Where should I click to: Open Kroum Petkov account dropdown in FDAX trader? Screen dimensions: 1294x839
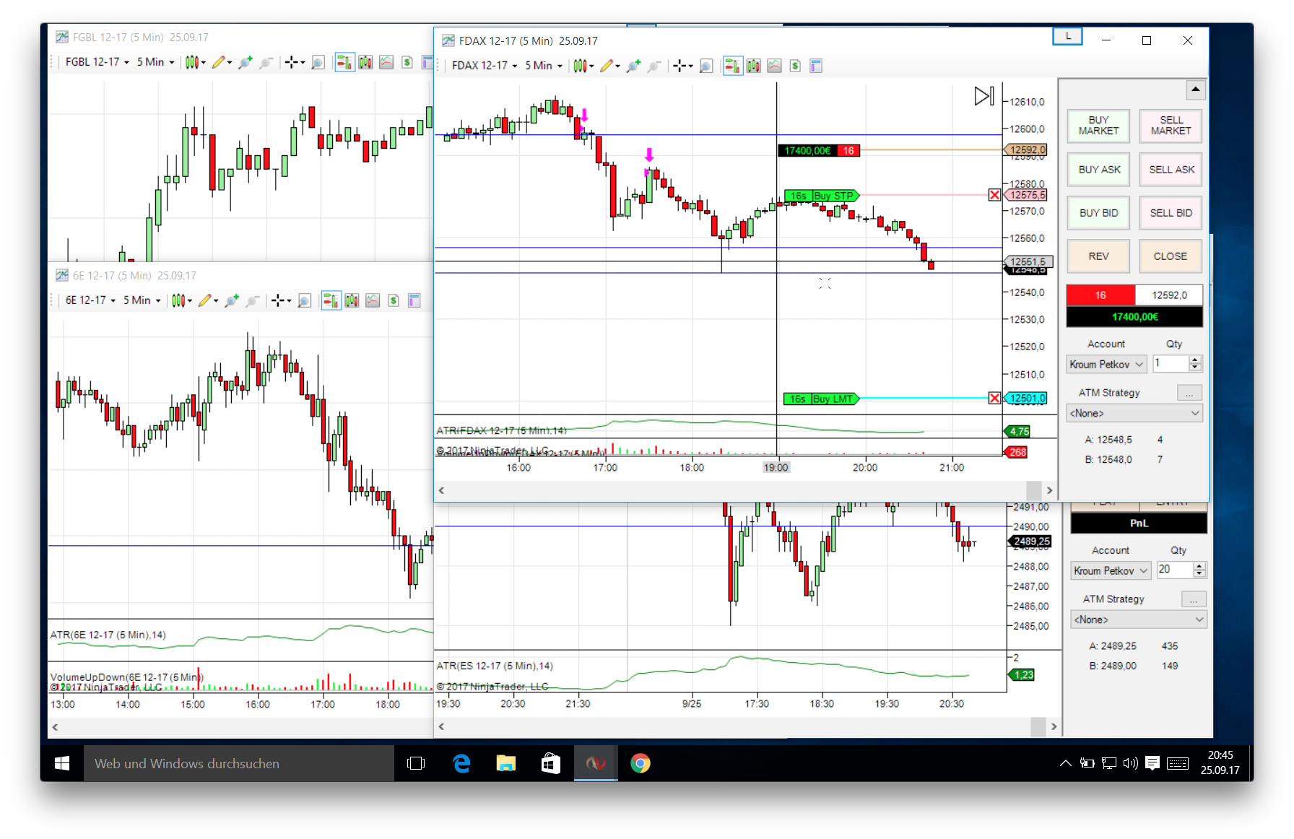tap(1106, 365)
